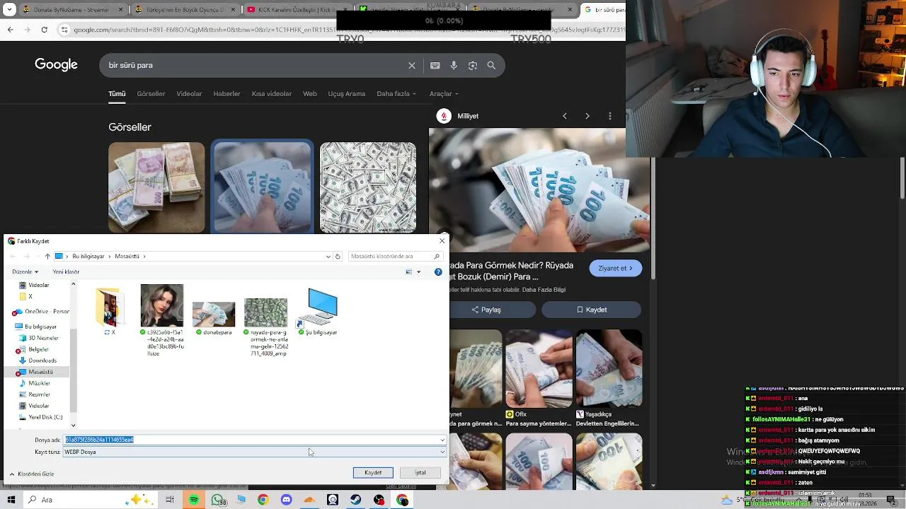Change the view layout icon in save dialog
Screen dimensions: 906x509
coord(409,271)
